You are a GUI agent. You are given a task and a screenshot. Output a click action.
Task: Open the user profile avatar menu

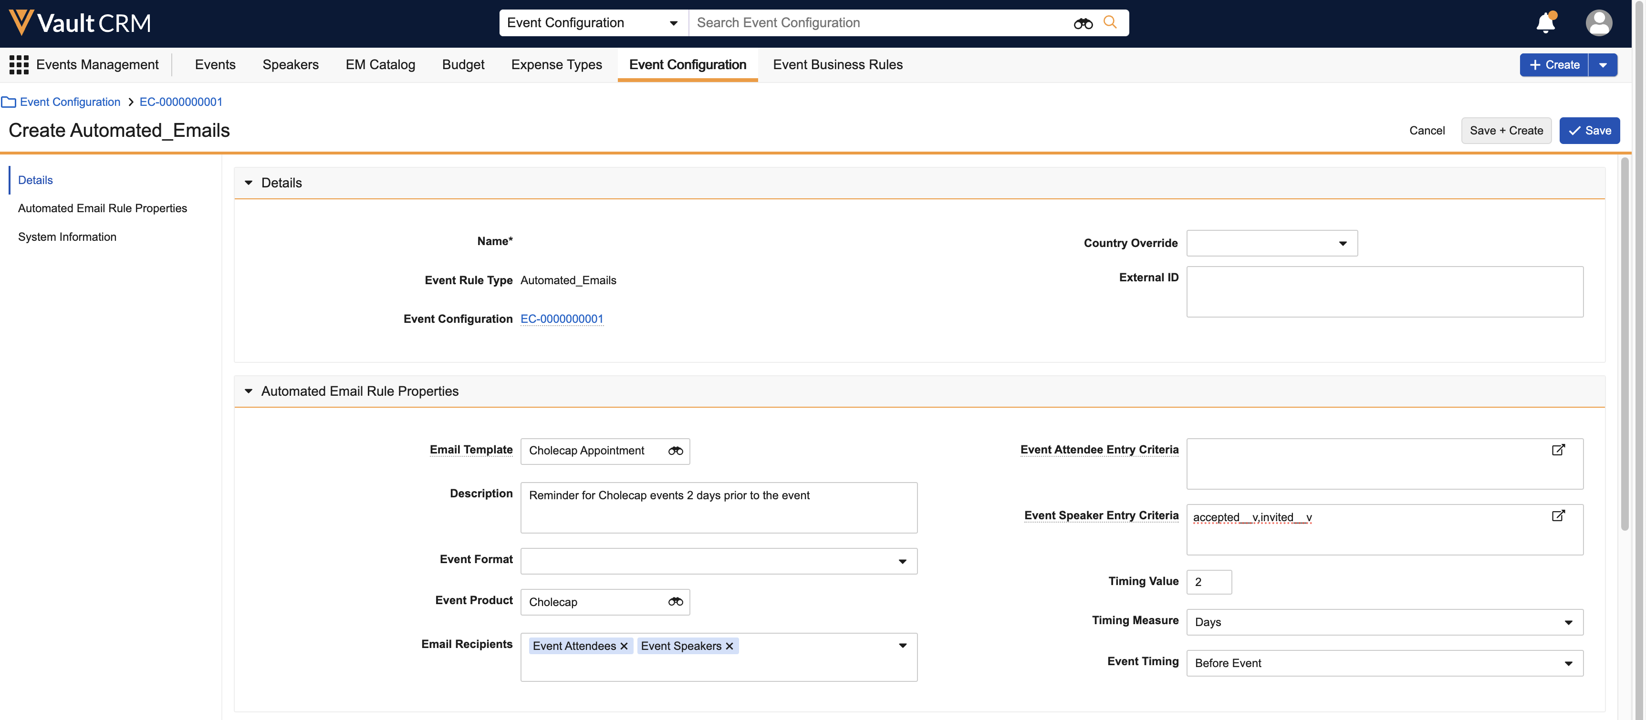click(1598, 23)
